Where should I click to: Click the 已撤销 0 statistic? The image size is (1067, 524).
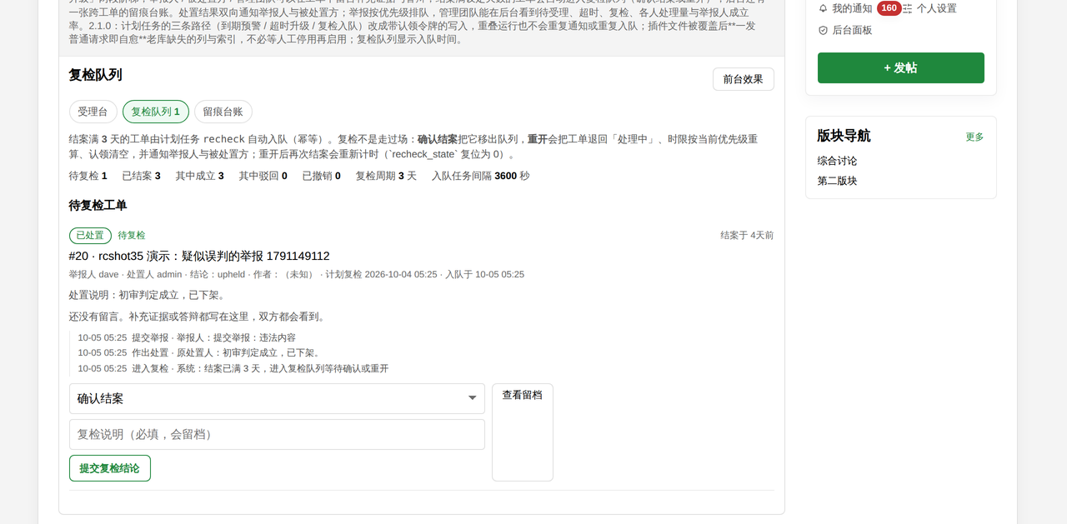pyautogui.click(x=321, y=176)
